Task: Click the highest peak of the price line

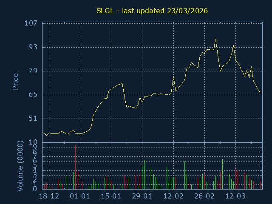Action: (x=215, y=40)
